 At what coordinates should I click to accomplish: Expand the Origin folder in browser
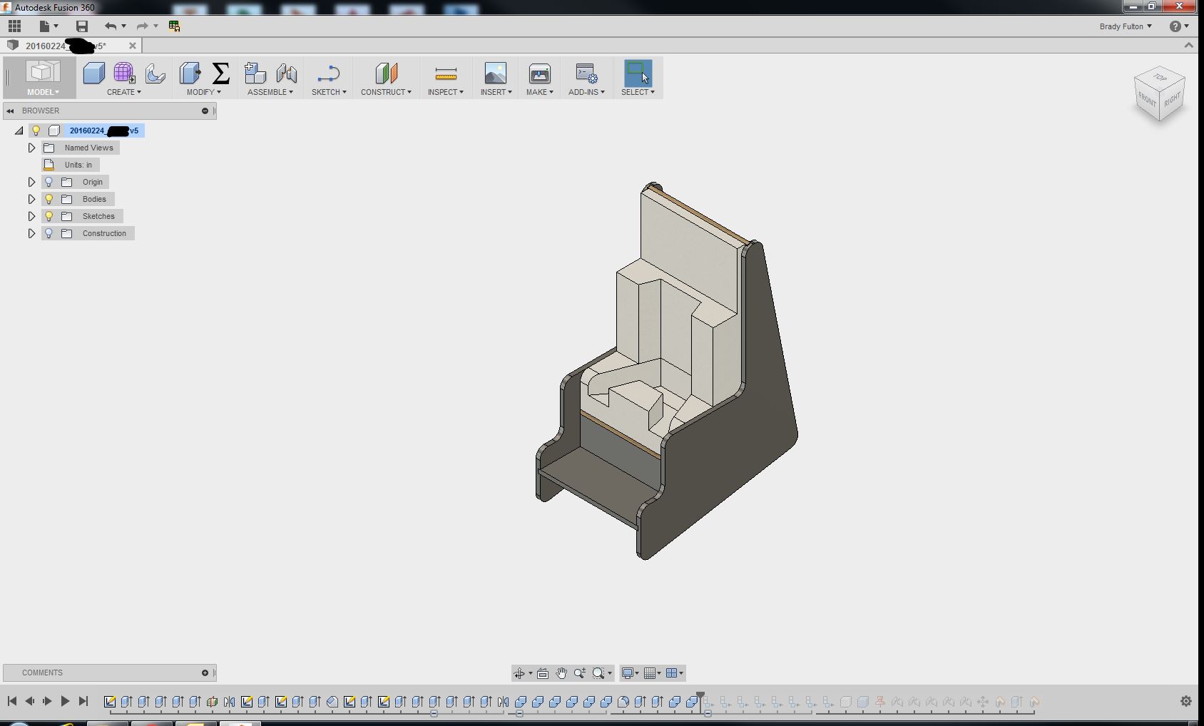[31, 182]
